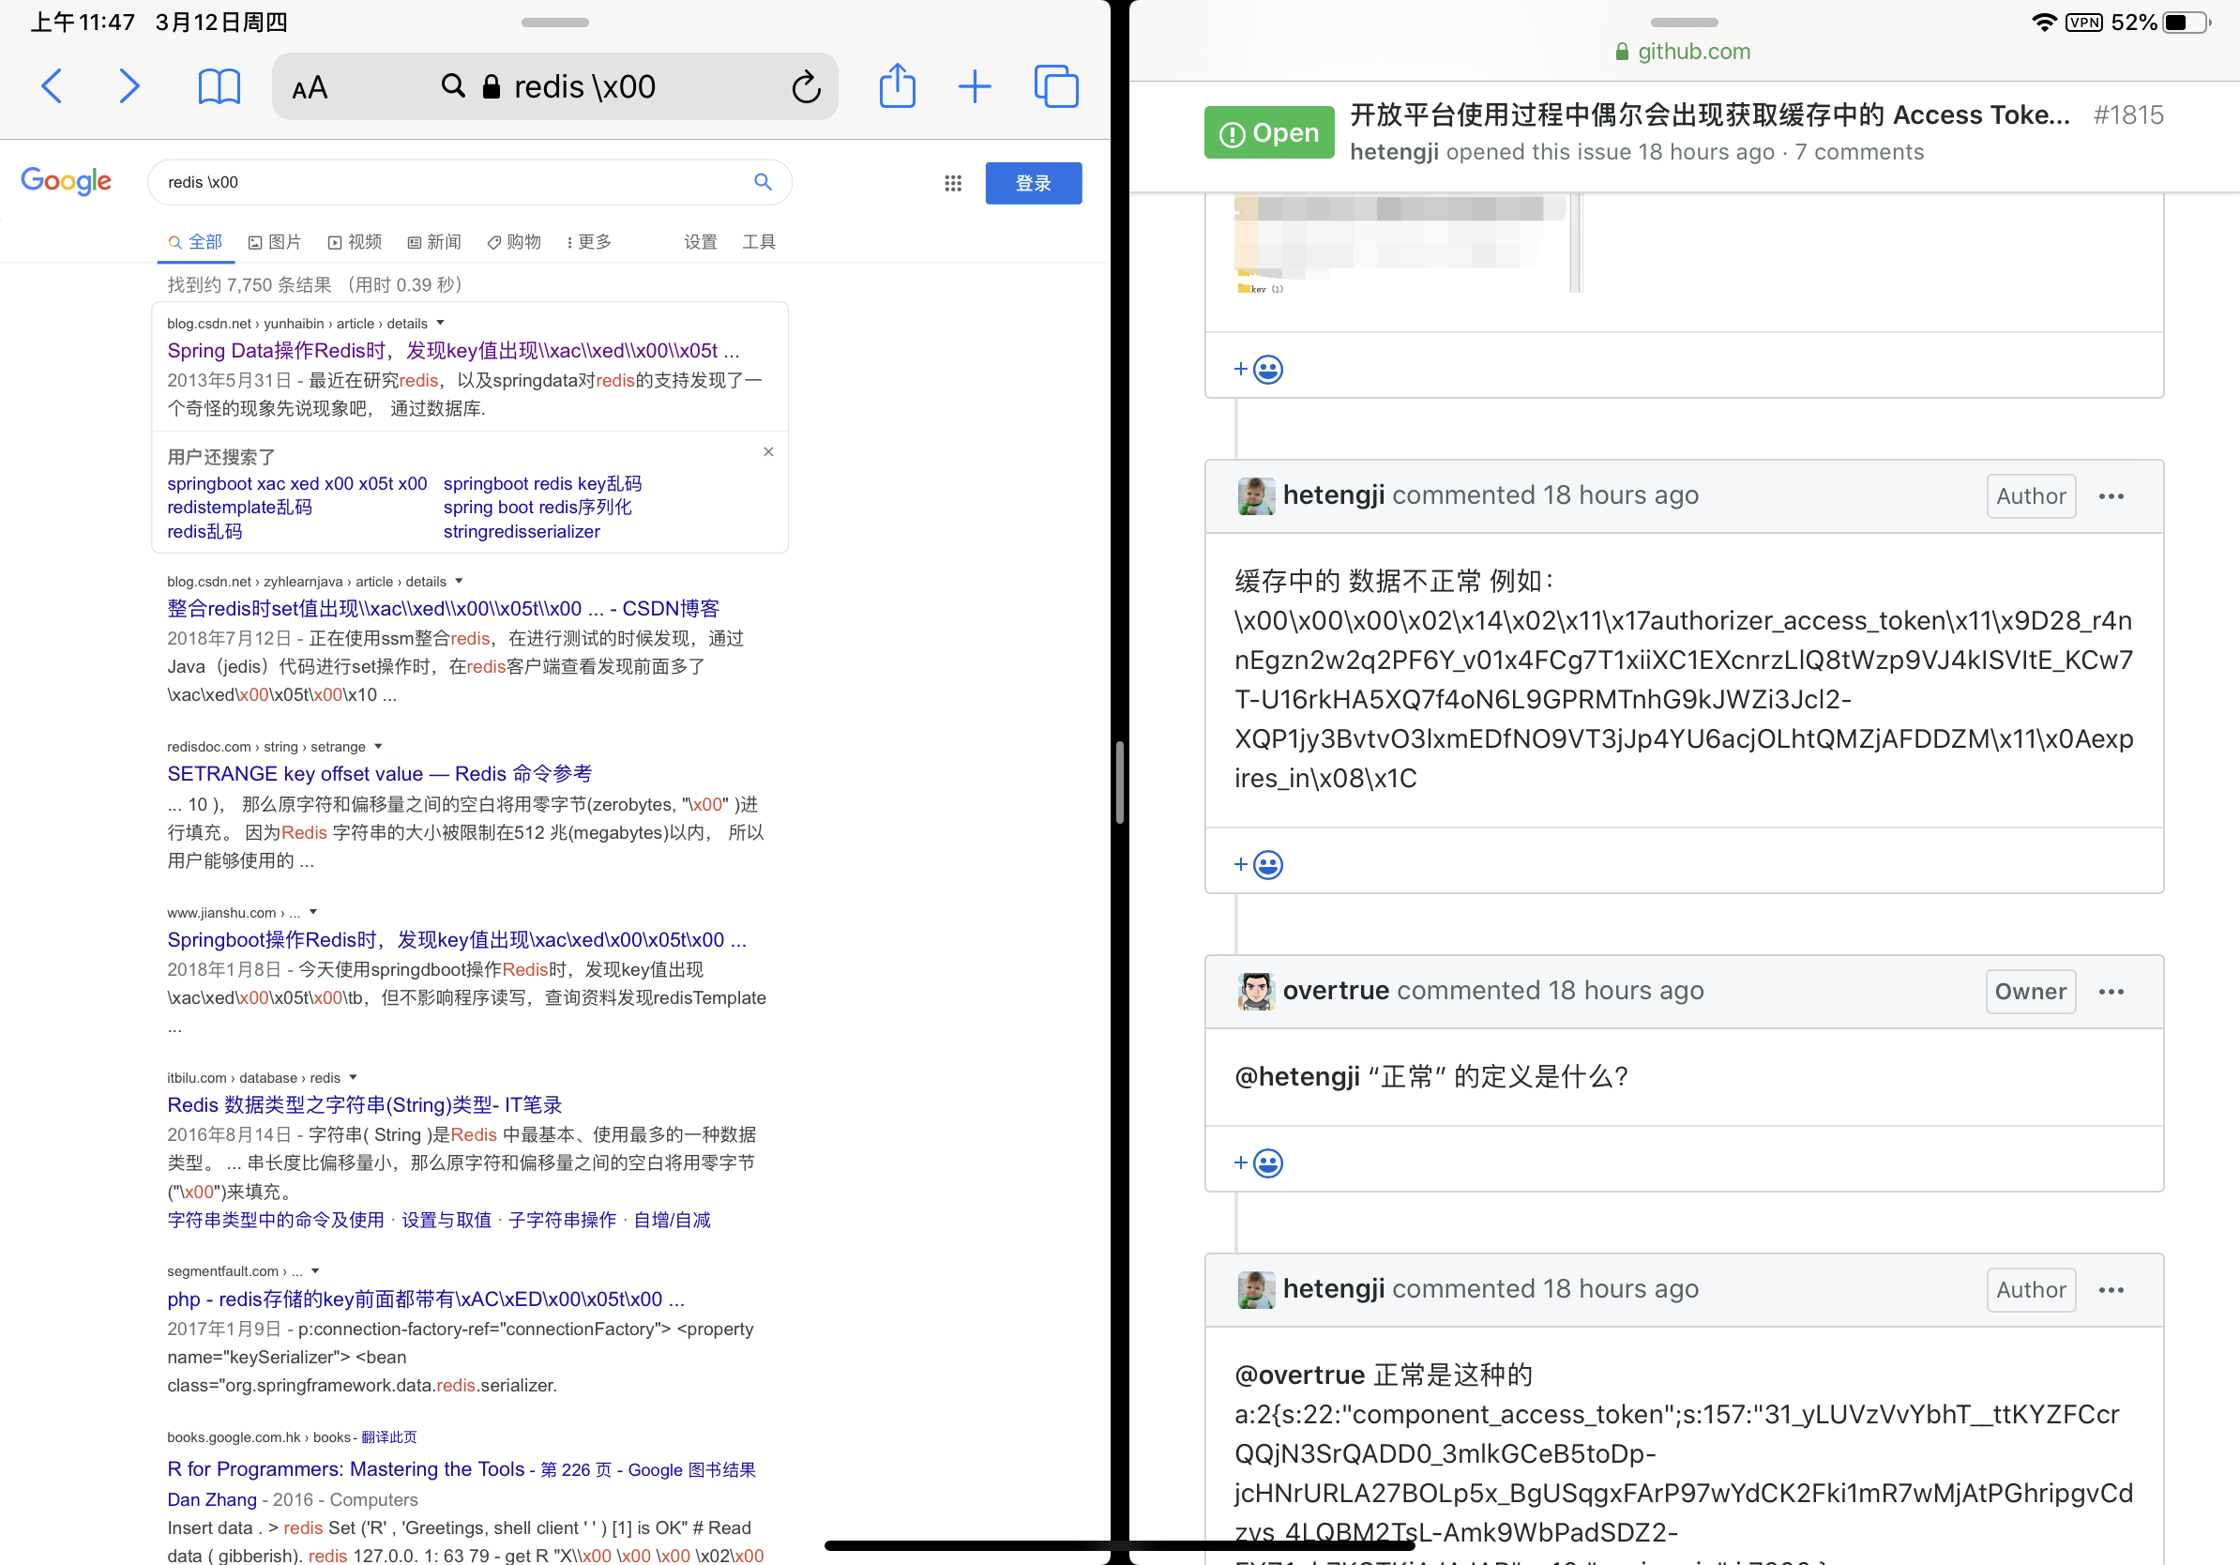The height and width of the screenshot is (1565, 2240).
Task: Open a new tab with the plus icon
Action: tap(975, 86)
